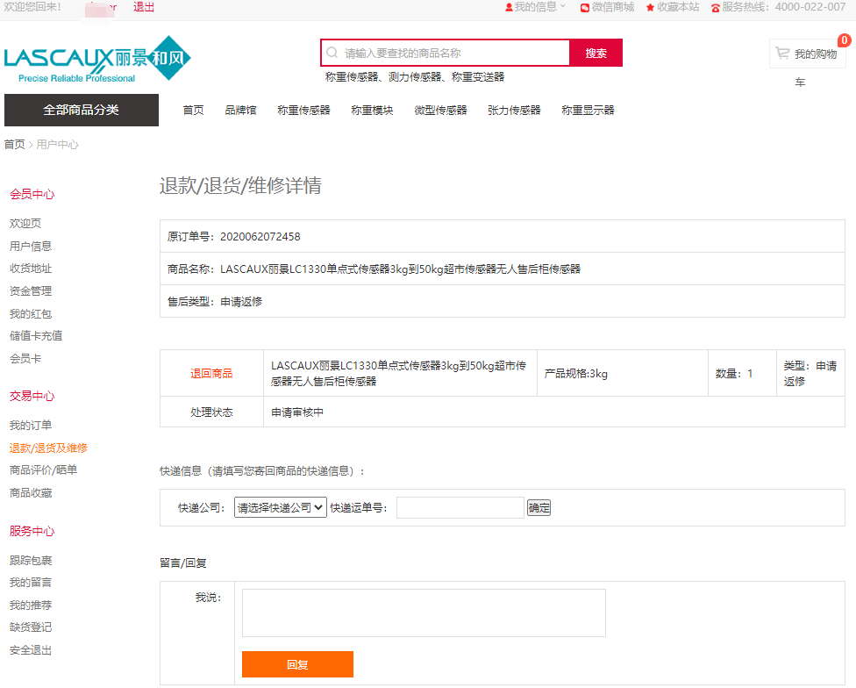856x688 pixels.
Task: Click the hot search keywords under search box
Action: 415,77
